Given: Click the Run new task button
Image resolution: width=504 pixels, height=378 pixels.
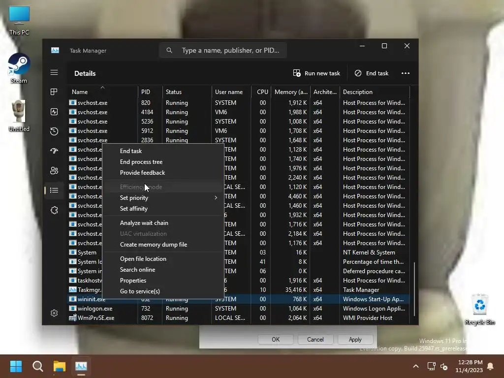Looking at the screenshot, I should (316, 73).
